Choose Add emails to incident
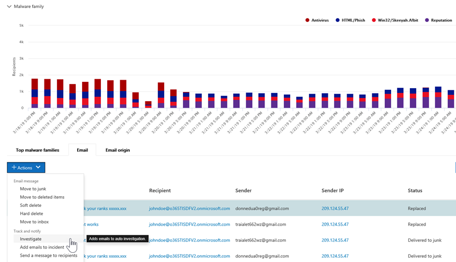This screenshot has height=262, width=456. coord(42,247)
